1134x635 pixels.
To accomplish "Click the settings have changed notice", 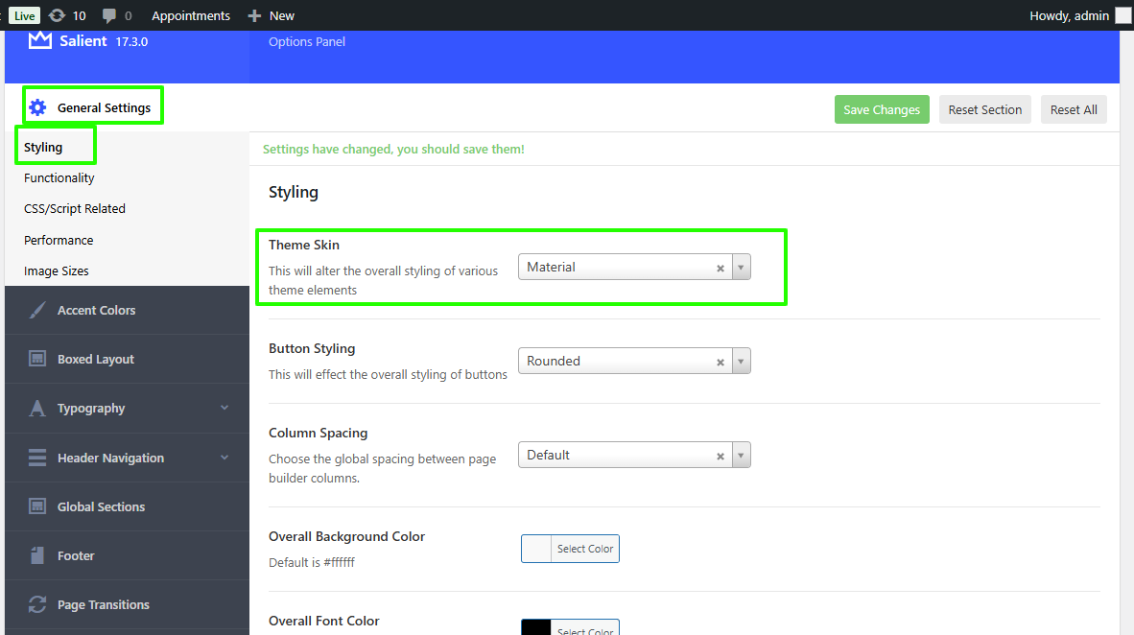I will (393, 149).
